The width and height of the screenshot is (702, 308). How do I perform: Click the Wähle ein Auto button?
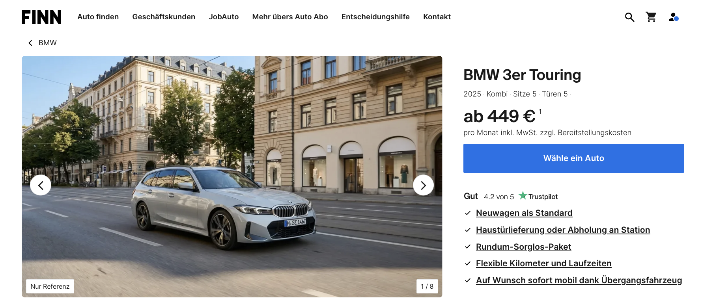[573, 158]
